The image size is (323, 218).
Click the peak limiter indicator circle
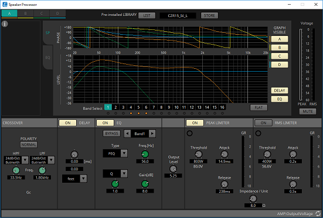tap(189, 133)
